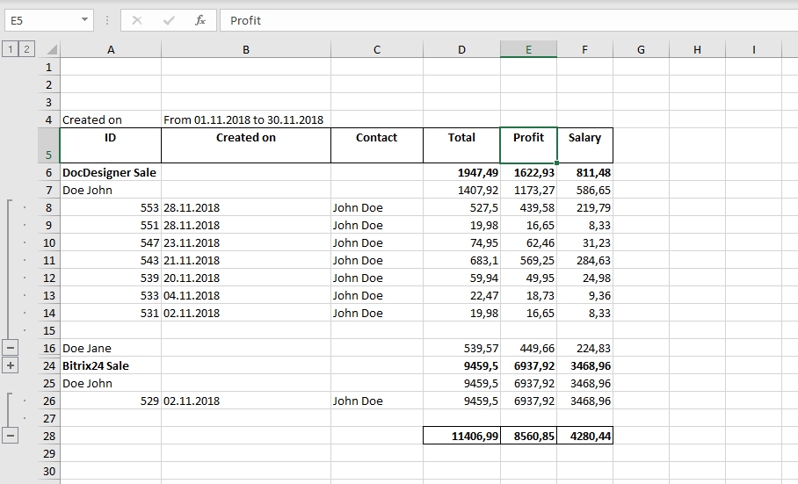Click Total value 1947,49
Viewport: 798px width, 484px height.
[461, 172]
